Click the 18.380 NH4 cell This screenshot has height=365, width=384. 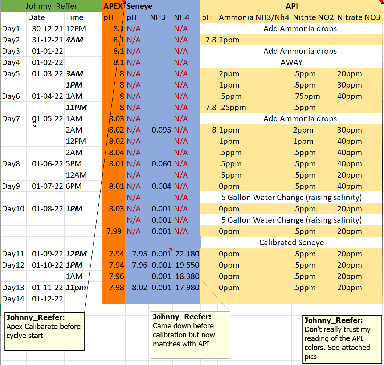[x=187, y=276]
